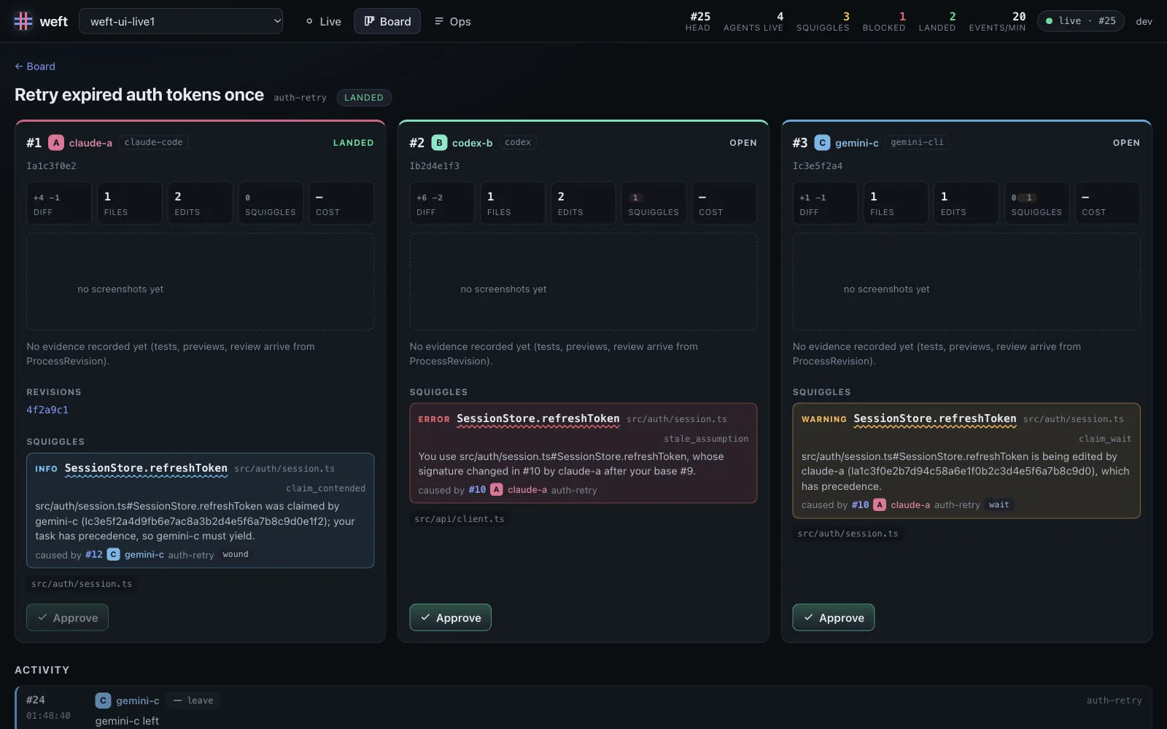
Task: Click the screenshots placeholder in card #1
Action: coord(201,282)
